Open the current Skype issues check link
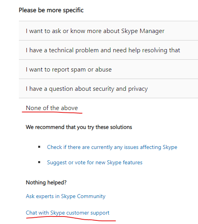This screenshot has height=224, width=198. click(x=112, y=147)
